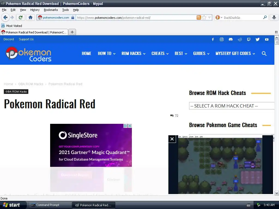Screen dimensions: 279x209
Task: Open the browser home page icon
Action: point(31,17)
